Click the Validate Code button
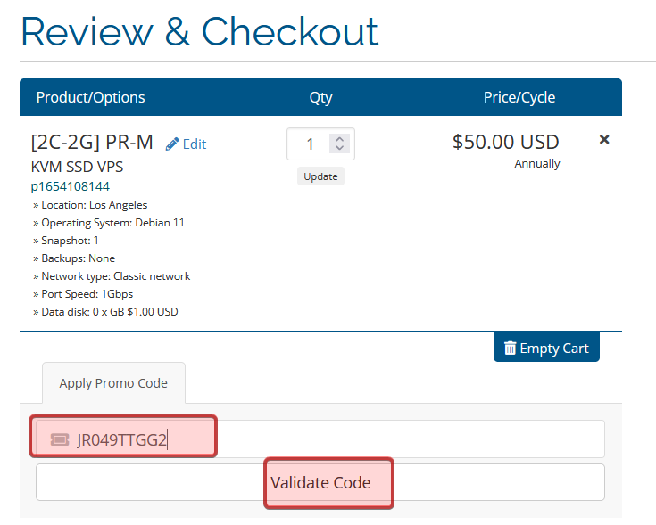The width and height of the screenshot is (656, 525). (x=320, y=483)
